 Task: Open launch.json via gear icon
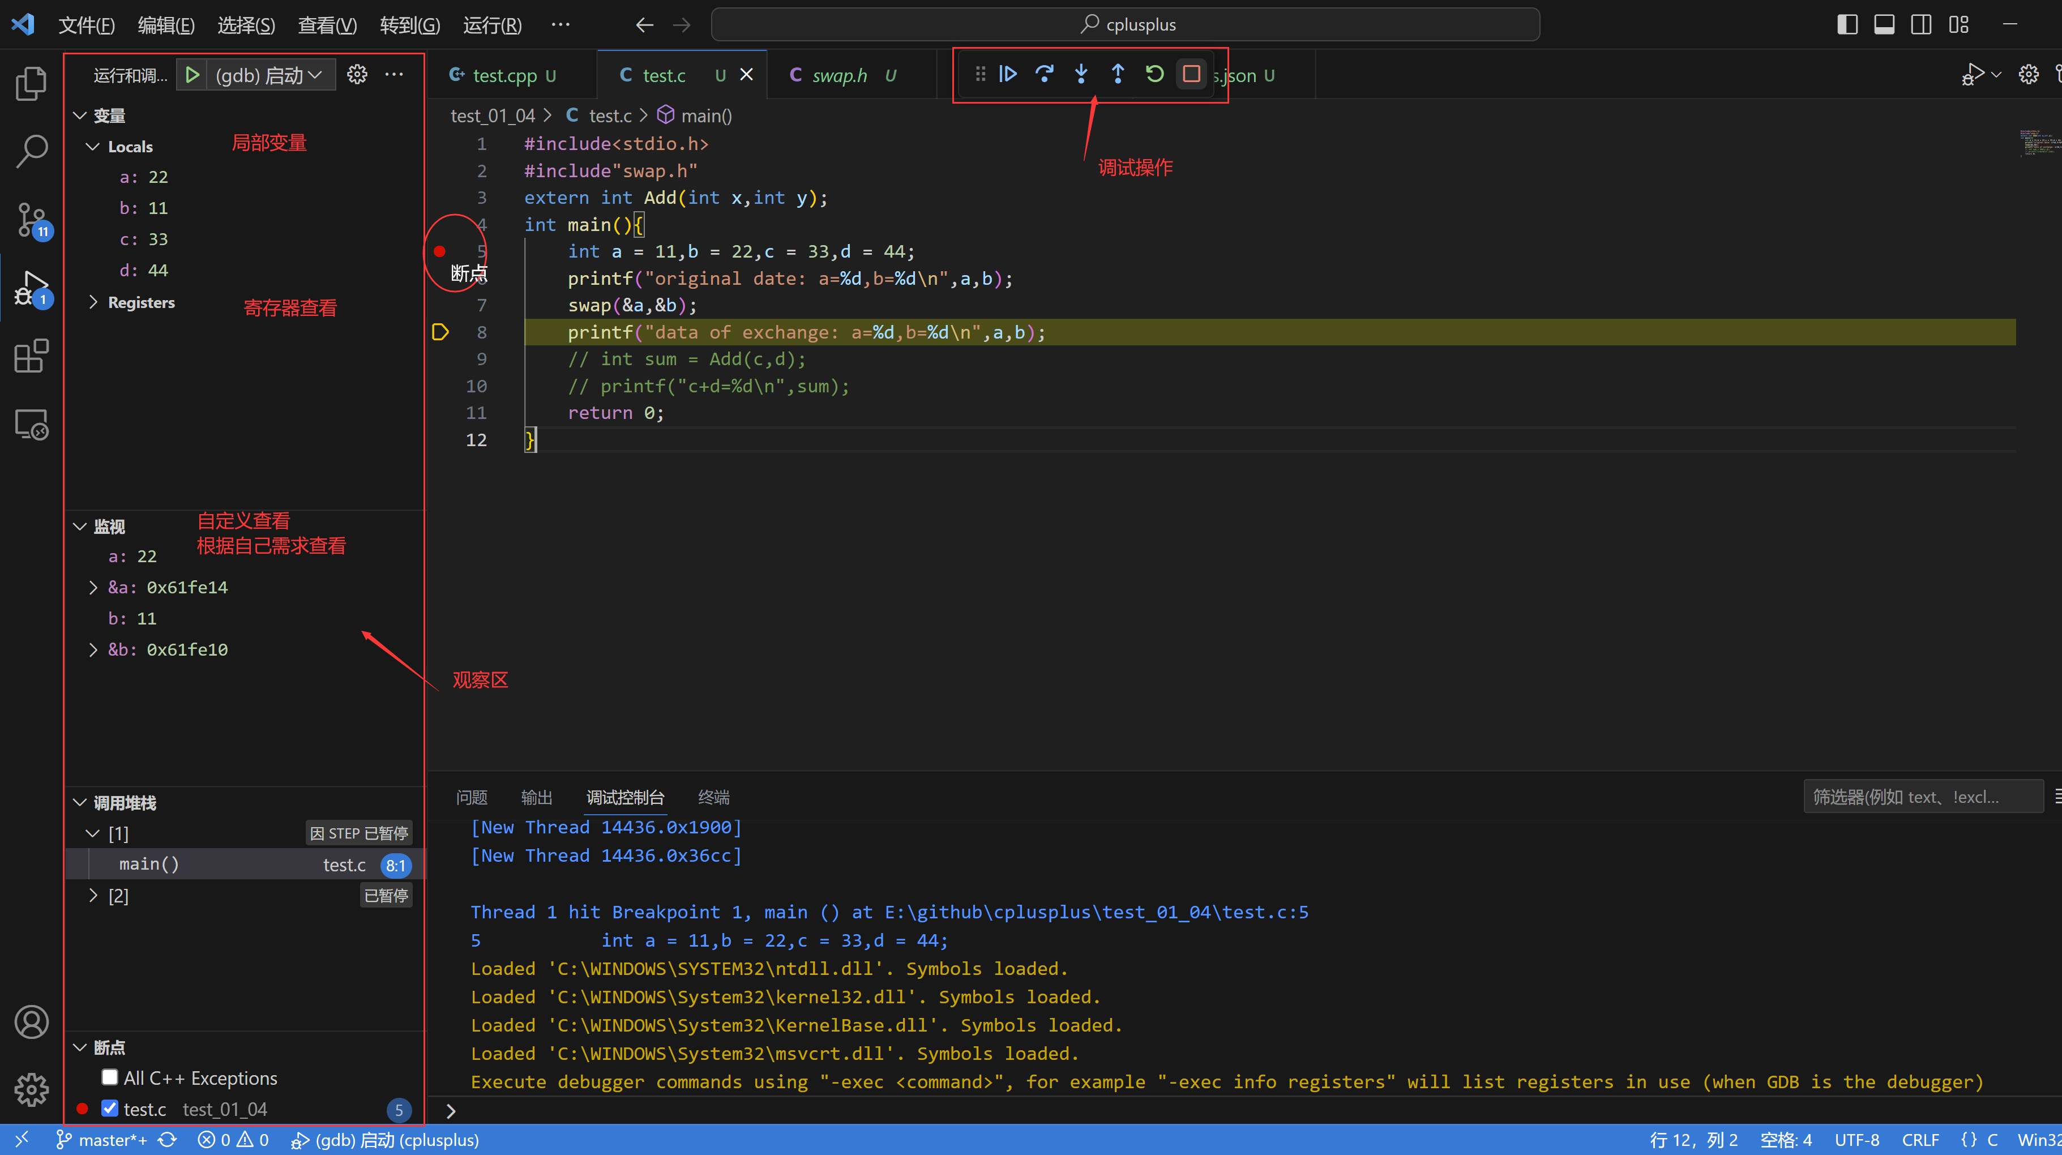point(357,74)
